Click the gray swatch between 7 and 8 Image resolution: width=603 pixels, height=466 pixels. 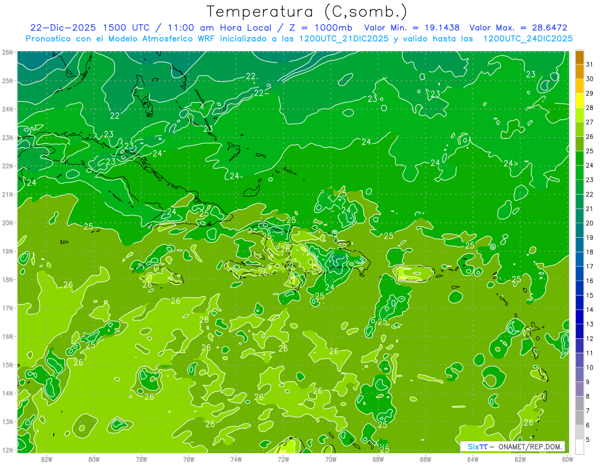pos(579,403)
